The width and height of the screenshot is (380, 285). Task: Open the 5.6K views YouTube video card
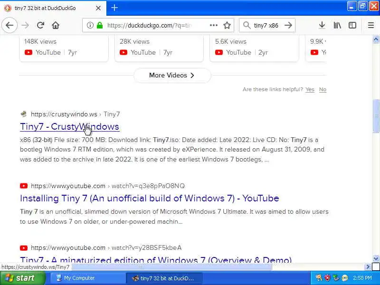254,48
